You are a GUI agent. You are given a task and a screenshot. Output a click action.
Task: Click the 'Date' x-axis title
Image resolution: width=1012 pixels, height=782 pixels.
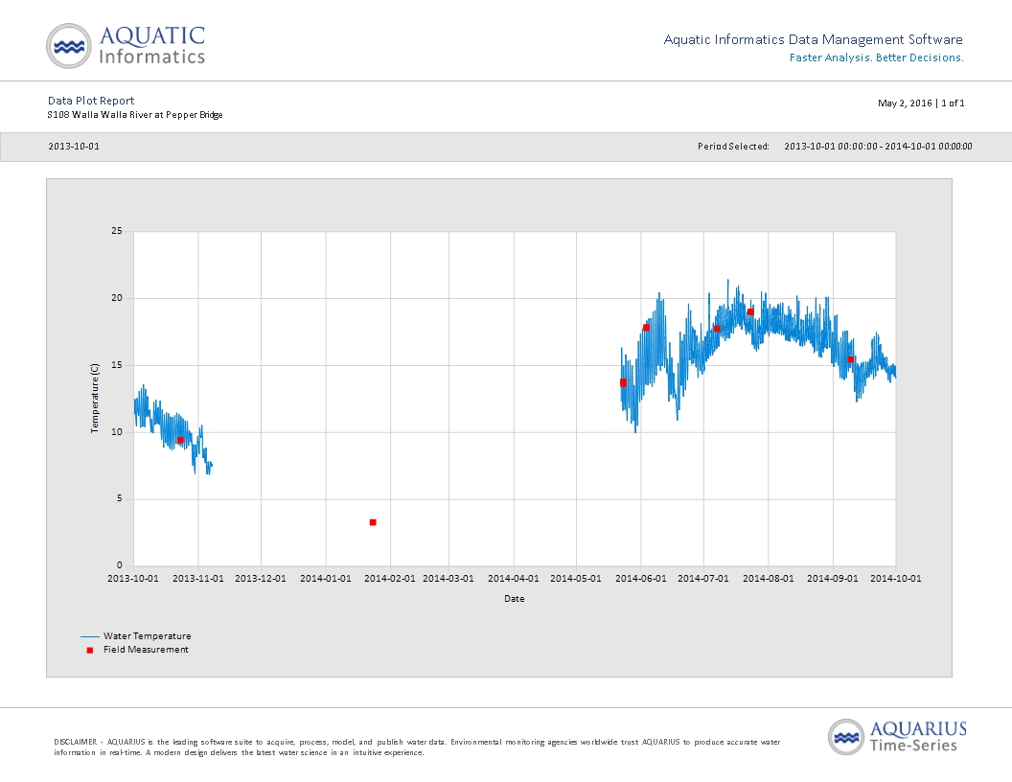point(515,599)
